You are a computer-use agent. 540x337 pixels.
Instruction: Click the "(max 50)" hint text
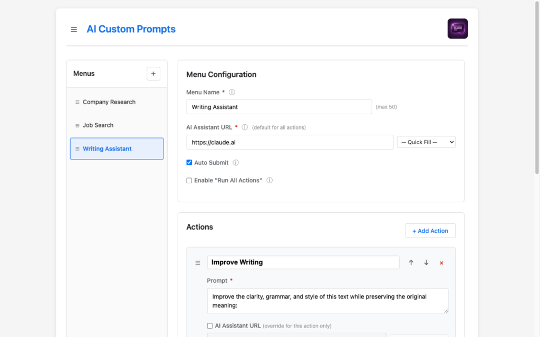coord(386,107)
